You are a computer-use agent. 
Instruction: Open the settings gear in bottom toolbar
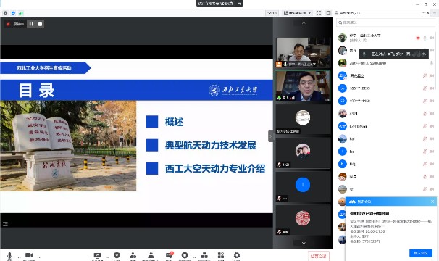click(x=237, y=255)
